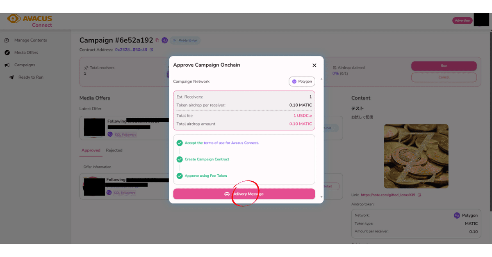Screen dimensions: 492x257
Task: Click the Approve using Fee Token step text
Action: click(x=206, y=176)
